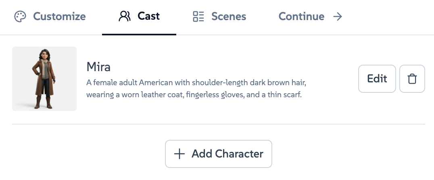Click the people icon on Cast tab

(125, 16)
